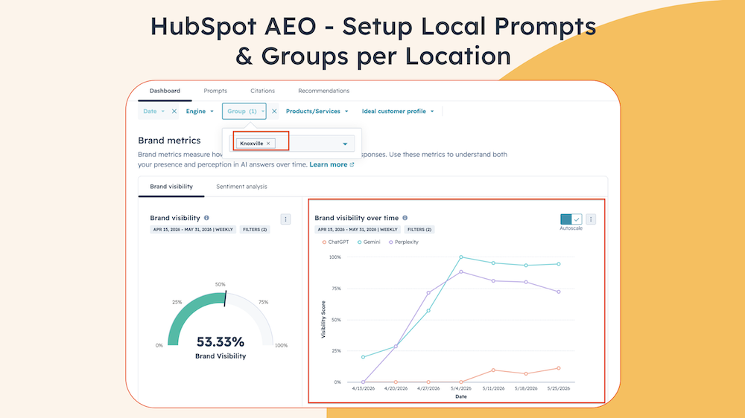Click the Gemini data point at 5/4/2026

[x=461, y=257]
